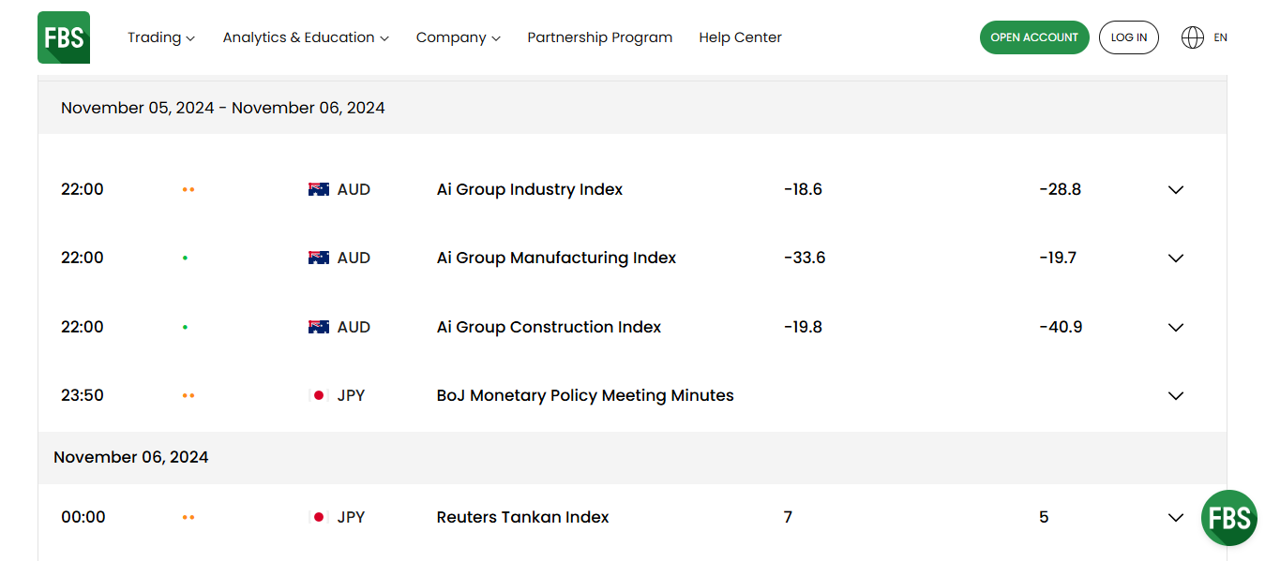The height and width of the screenshot is (561, 1265).
Task: Expand the Ai Group Manufacturing Index details
Action: coord(1175,258)
